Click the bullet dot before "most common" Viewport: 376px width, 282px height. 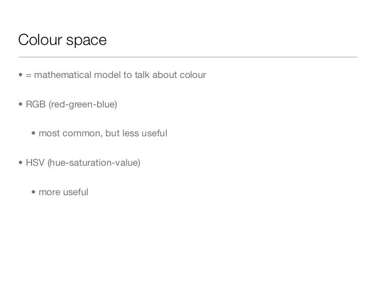point(34,134)
